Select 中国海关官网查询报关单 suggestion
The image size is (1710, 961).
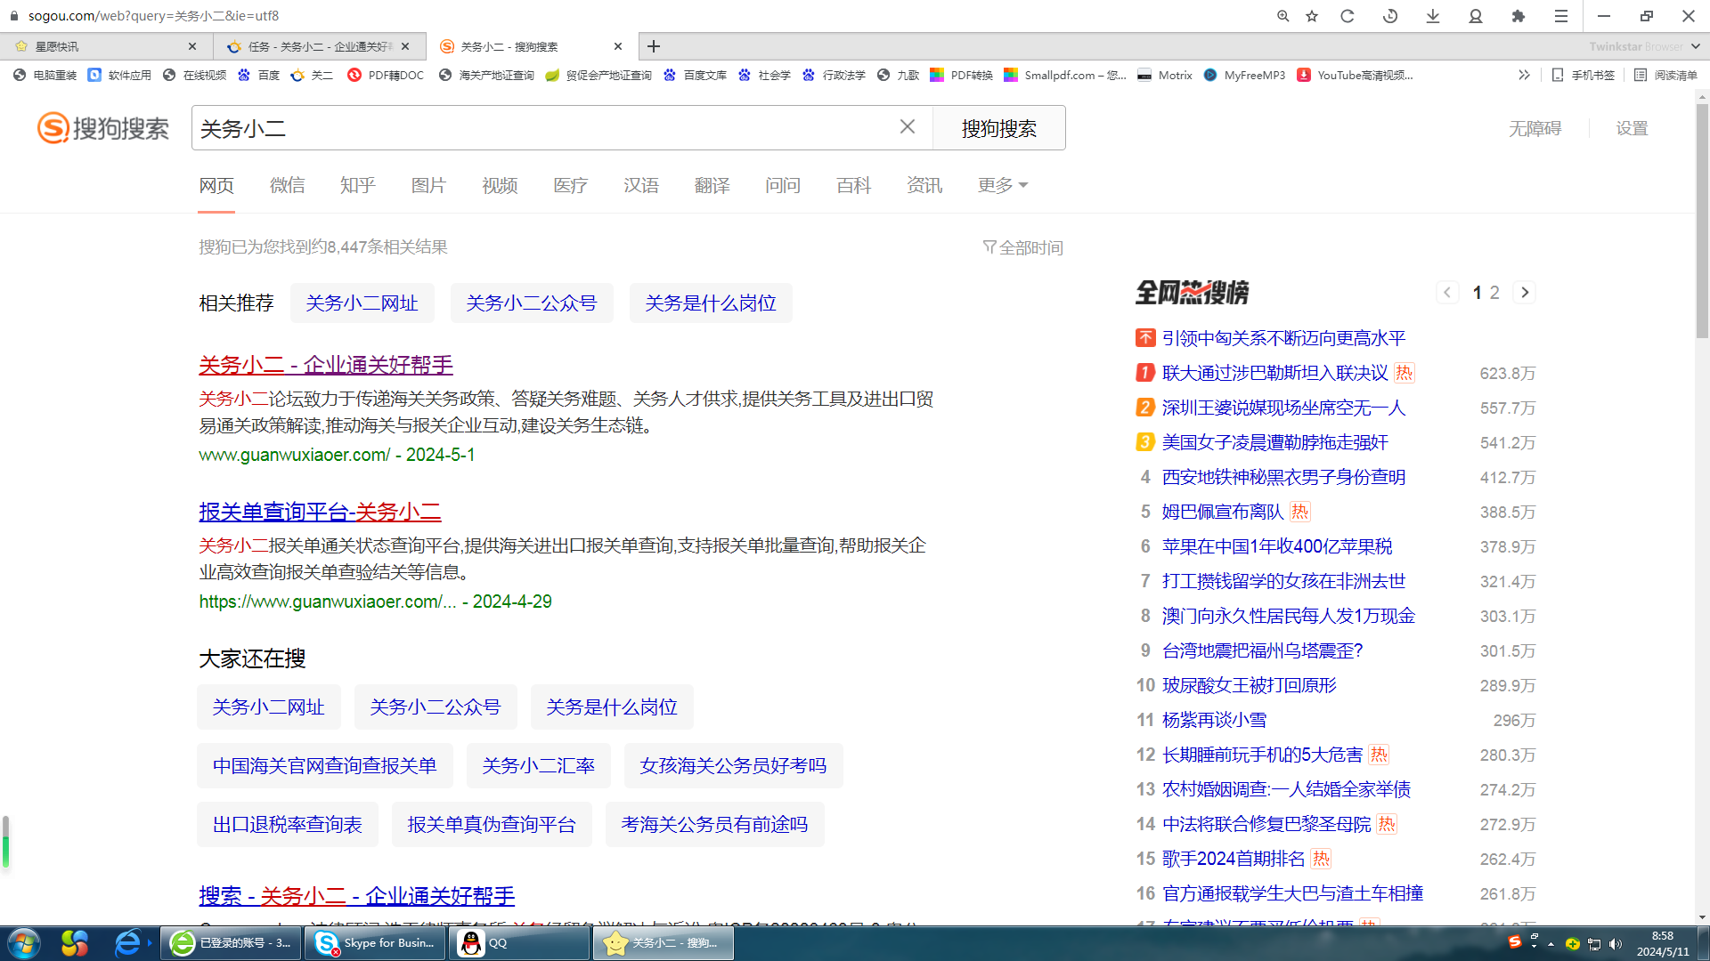[x=325, y=766]
